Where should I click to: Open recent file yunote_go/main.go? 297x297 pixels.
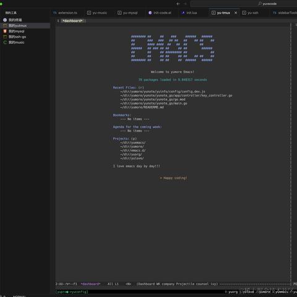pyautogui.click(x=154, y=103)
